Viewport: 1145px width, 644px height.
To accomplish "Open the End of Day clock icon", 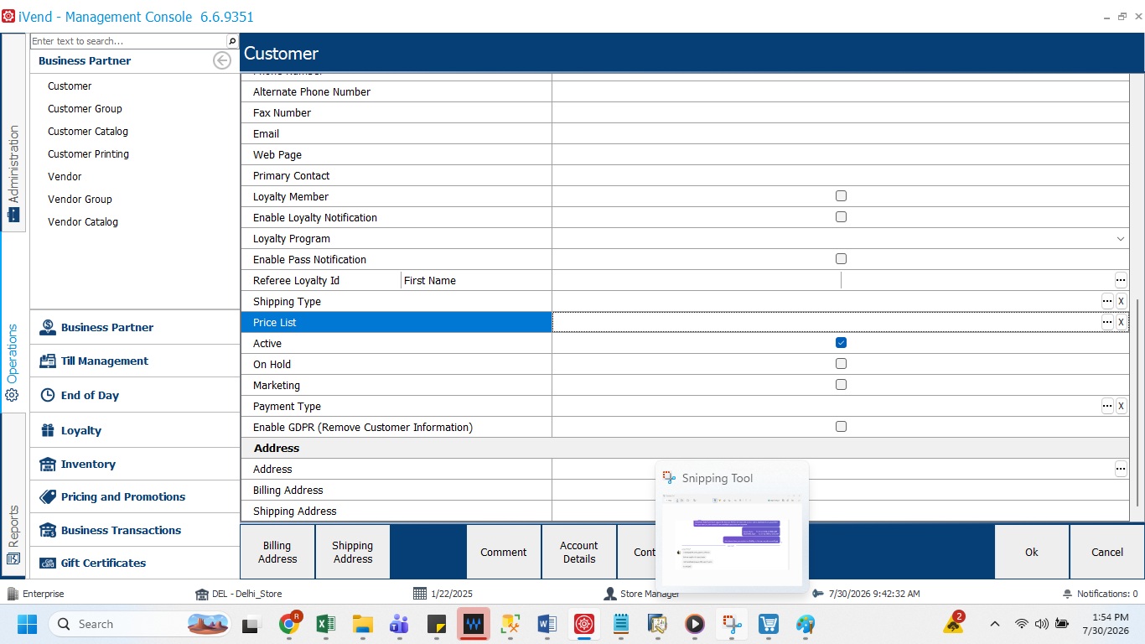I will pyautogui.click(x=47, y=395).
